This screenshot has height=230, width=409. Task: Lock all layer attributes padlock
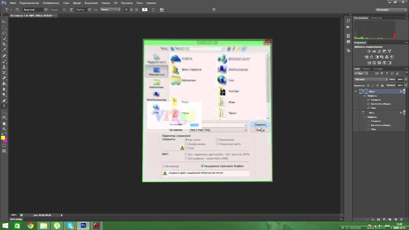click(x=382, y=85)
